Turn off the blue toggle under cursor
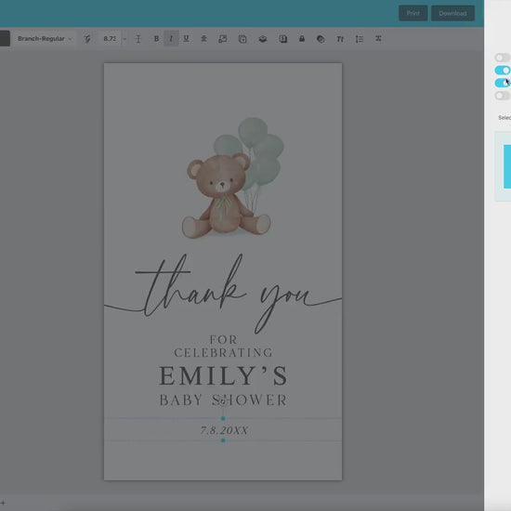Image resolution: width=511 pixels, height=511 pixels. (503, 83)
